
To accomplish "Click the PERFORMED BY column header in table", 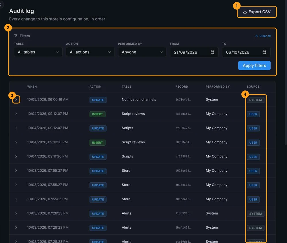I will tap(218, 87).
